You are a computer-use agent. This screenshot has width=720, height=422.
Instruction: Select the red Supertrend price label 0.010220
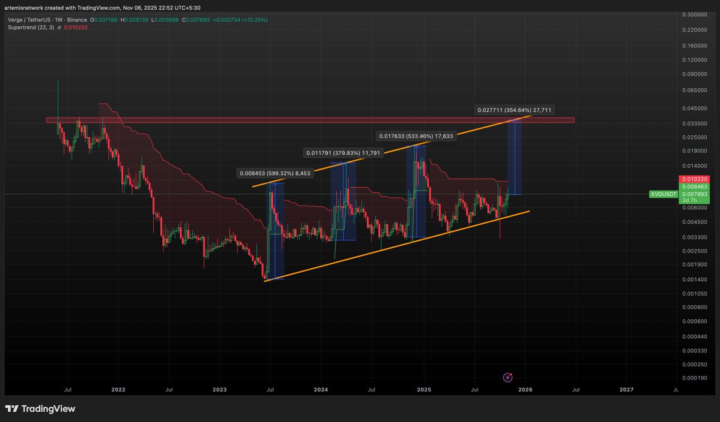click(694, 179)
